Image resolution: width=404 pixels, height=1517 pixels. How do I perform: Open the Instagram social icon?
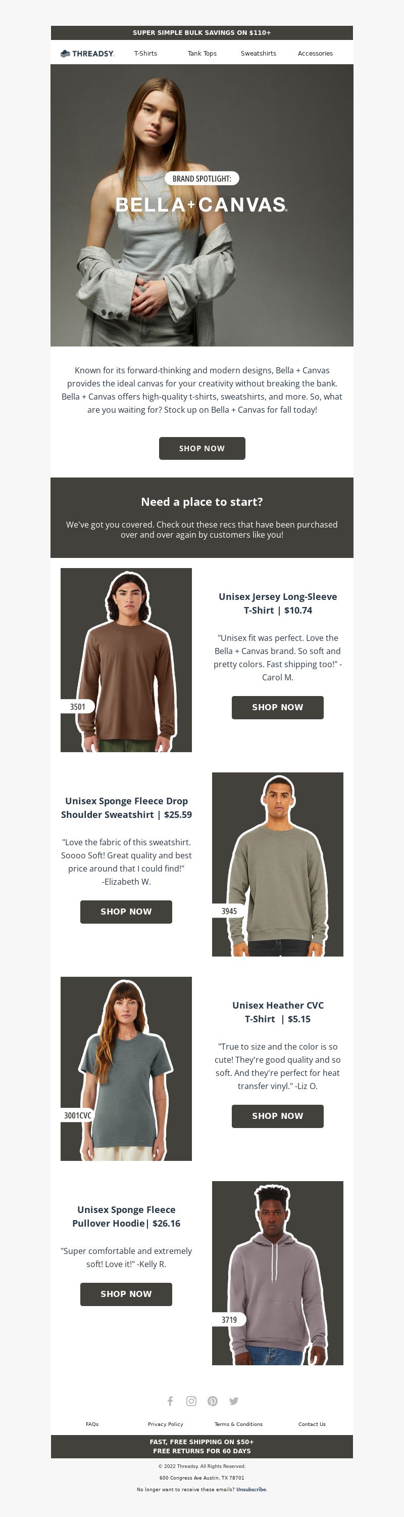tap(191, 1401)
